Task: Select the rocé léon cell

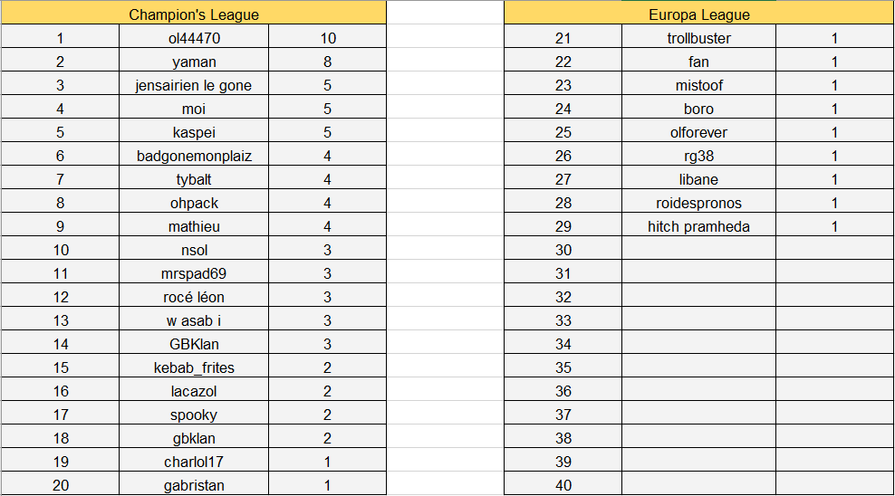Action: pos(194,297)
